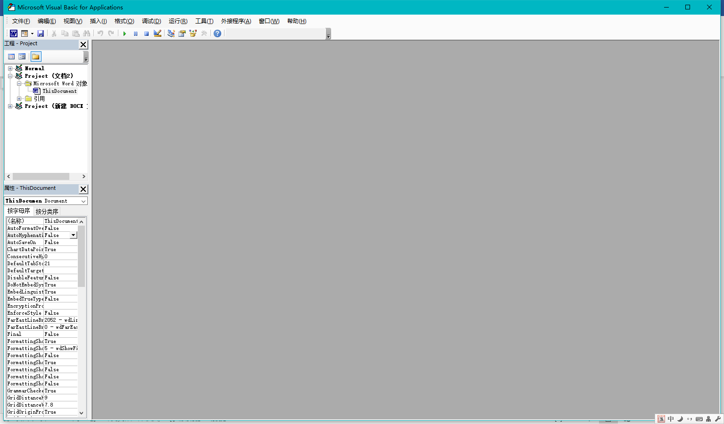Open the 工具(T) menu
724x424 pixels.
[204, 21]
